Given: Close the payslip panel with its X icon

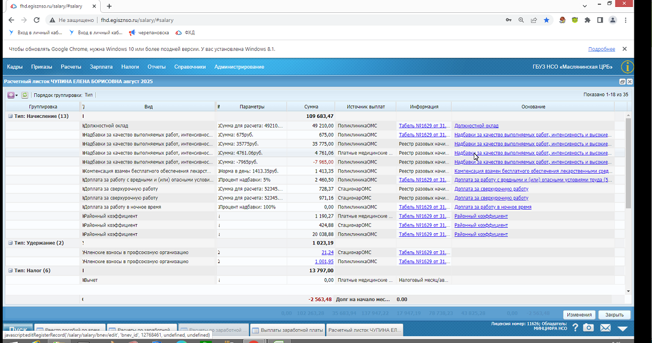Looking at the screenshot, I should [629, 81].
